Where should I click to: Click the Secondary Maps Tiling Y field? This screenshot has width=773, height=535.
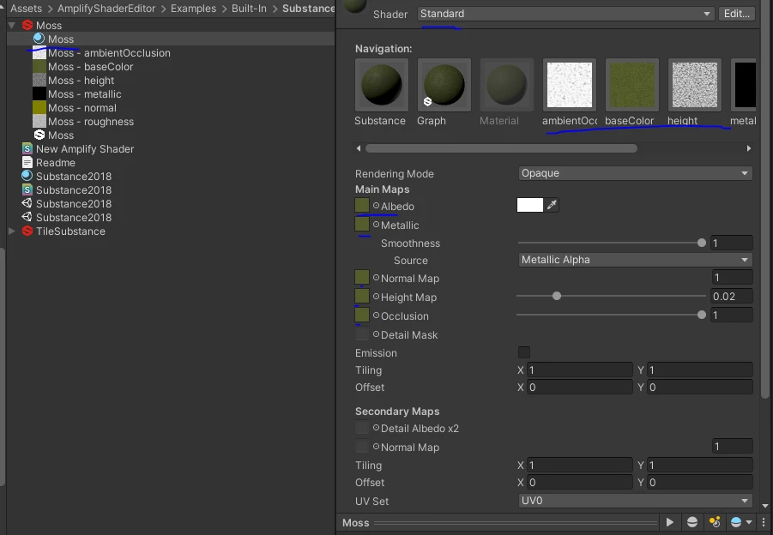700,465
